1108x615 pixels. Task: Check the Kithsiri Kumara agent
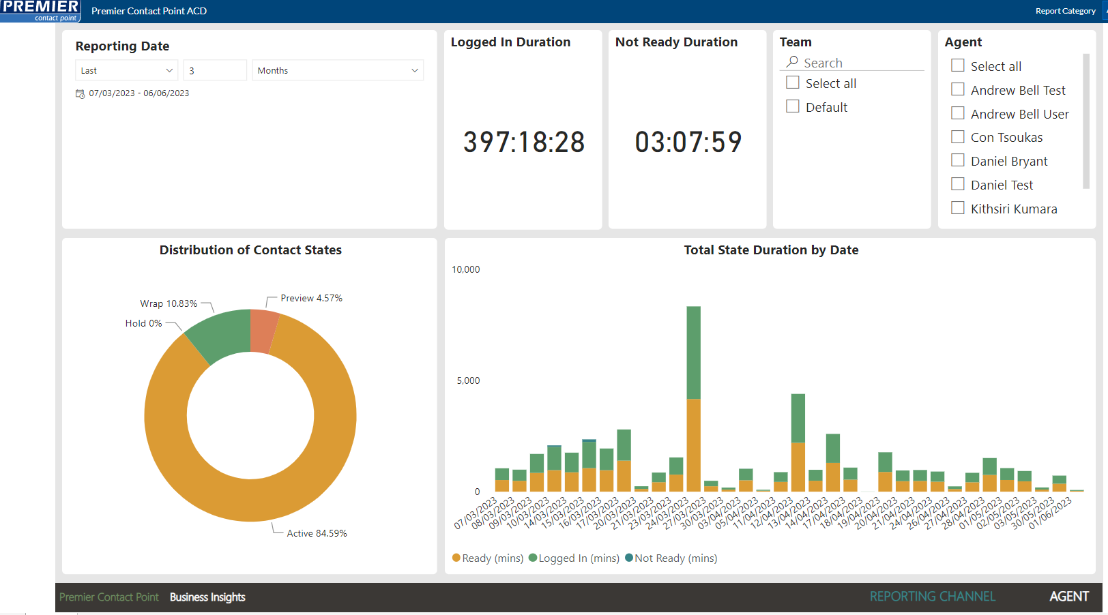958,208
